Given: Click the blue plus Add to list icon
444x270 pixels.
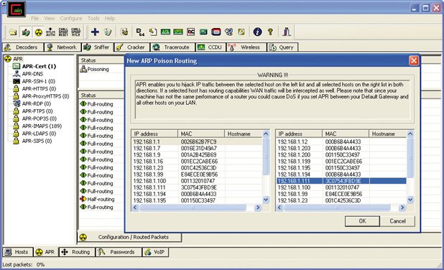Looking at the screenshot, I should tap(95, 32).
